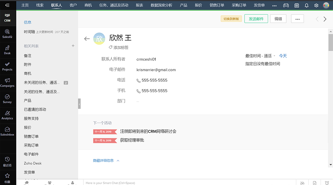Open the Campaigns app in sidebar
The width and height of the screenshot is (333, 185).
(x=7, y=82)
